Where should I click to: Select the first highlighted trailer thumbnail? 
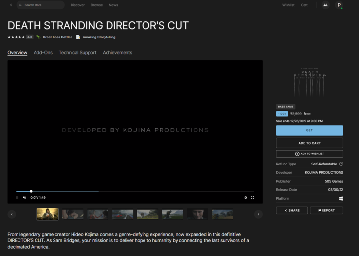click(x=48, y=214)
